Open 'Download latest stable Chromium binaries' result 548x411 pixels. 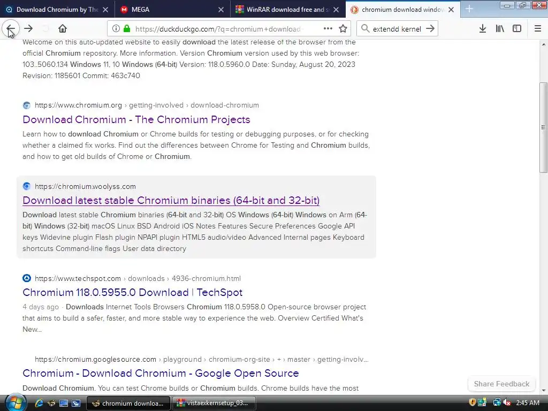click(171, 200)
